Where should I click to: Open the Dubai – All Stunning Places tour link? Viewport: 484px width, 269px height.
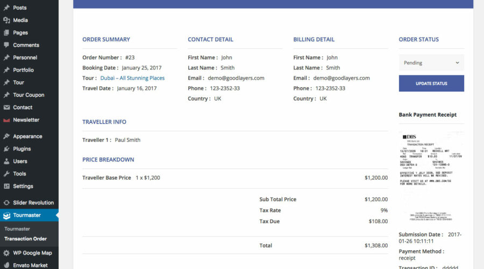[x=132, y=78]
